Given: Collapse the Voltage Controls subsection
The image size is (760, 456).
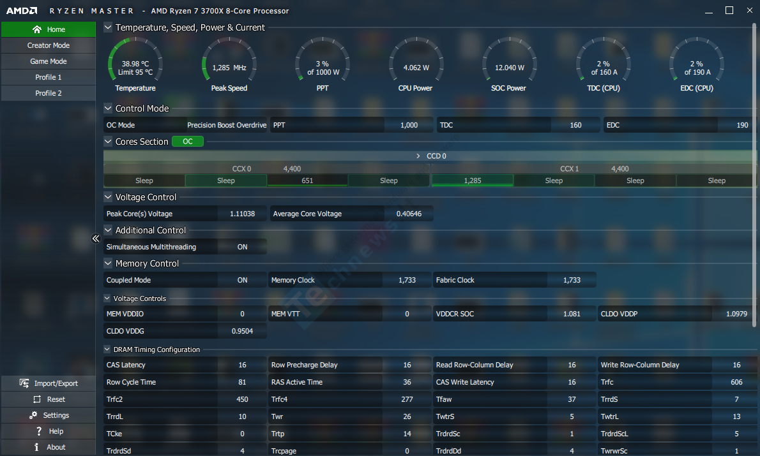Looking at the screenshot, I should pos(107,298).
